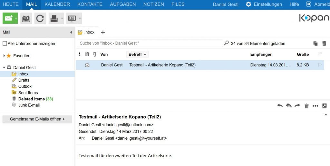Screen dimensions: 330x166
Task: Click 'Gemeinsame E-Mails öffnen +' button
Action: point(37,119)
